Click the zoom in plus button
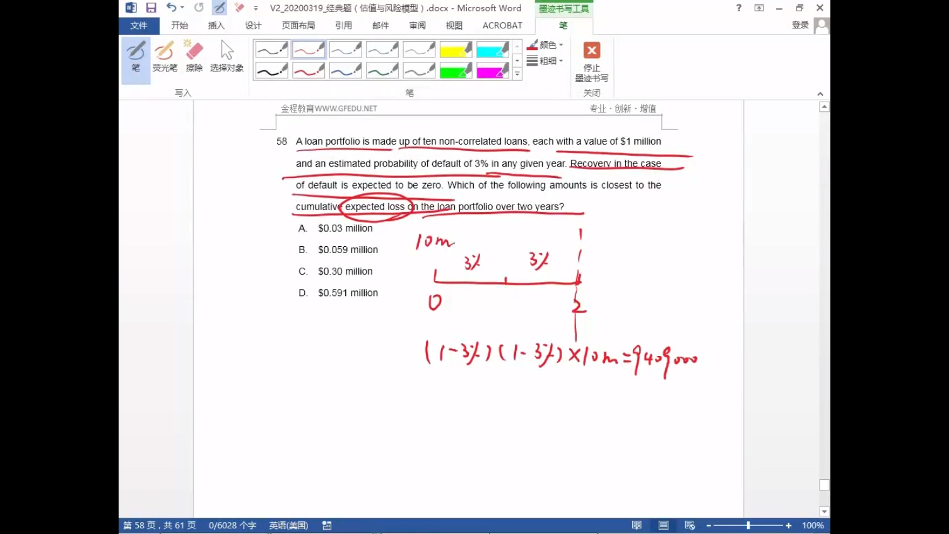This screenshot has height=534, width=949. click(788, 525)
